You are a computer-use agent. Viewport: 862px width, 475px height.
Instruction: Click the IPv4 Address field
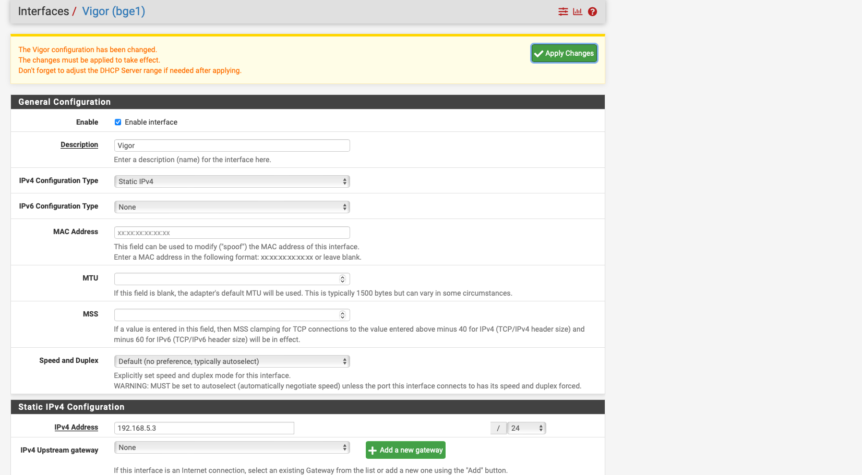coord(204,428)
